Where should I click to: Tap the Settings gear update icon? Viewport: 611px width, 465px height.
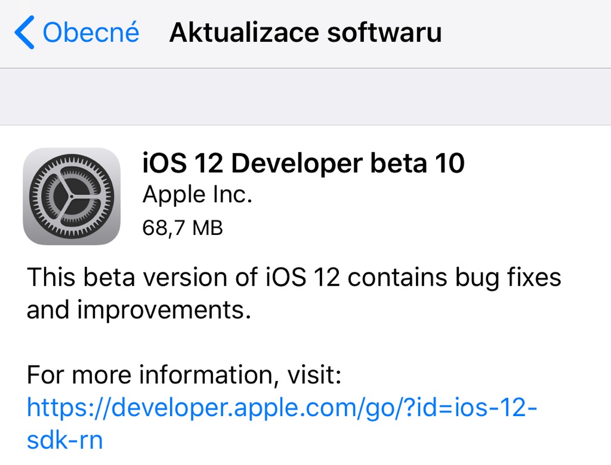click(72, 196)
